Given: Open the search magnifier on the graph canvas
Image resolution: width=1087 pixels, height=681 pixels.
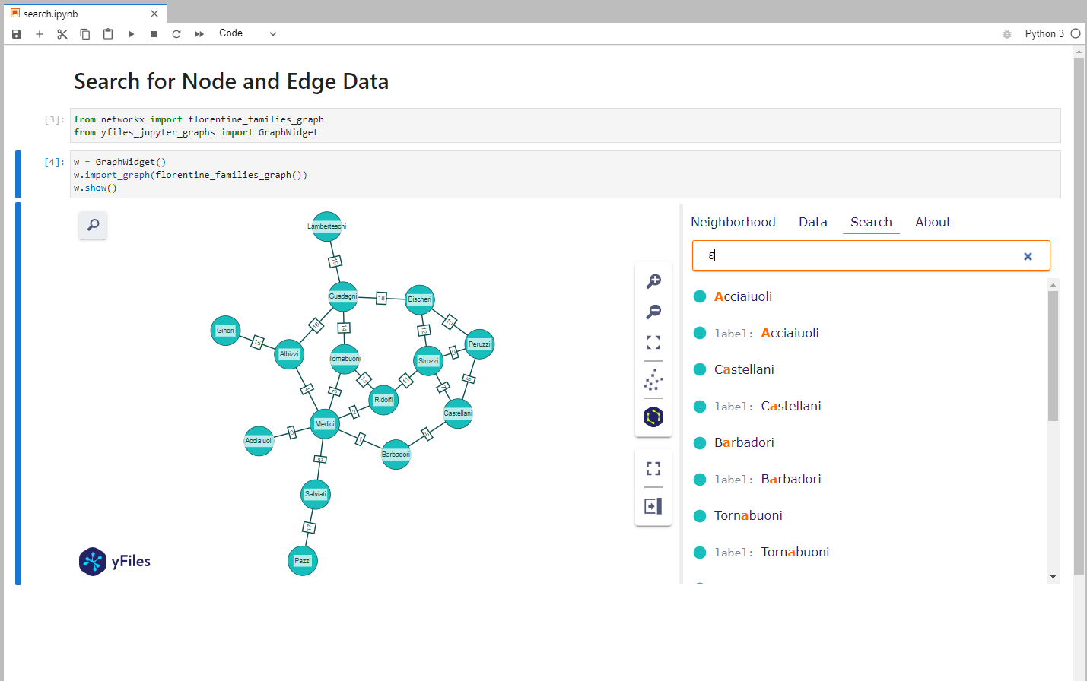Looking at the screenshot, I should pos(92,226).
